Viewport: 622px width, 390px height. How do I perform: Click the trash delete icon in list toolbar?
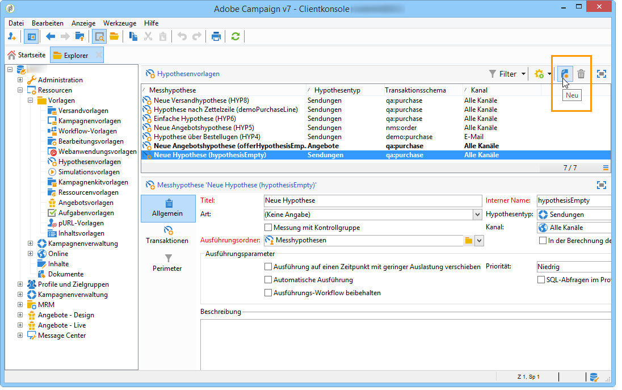pos(581,74)
